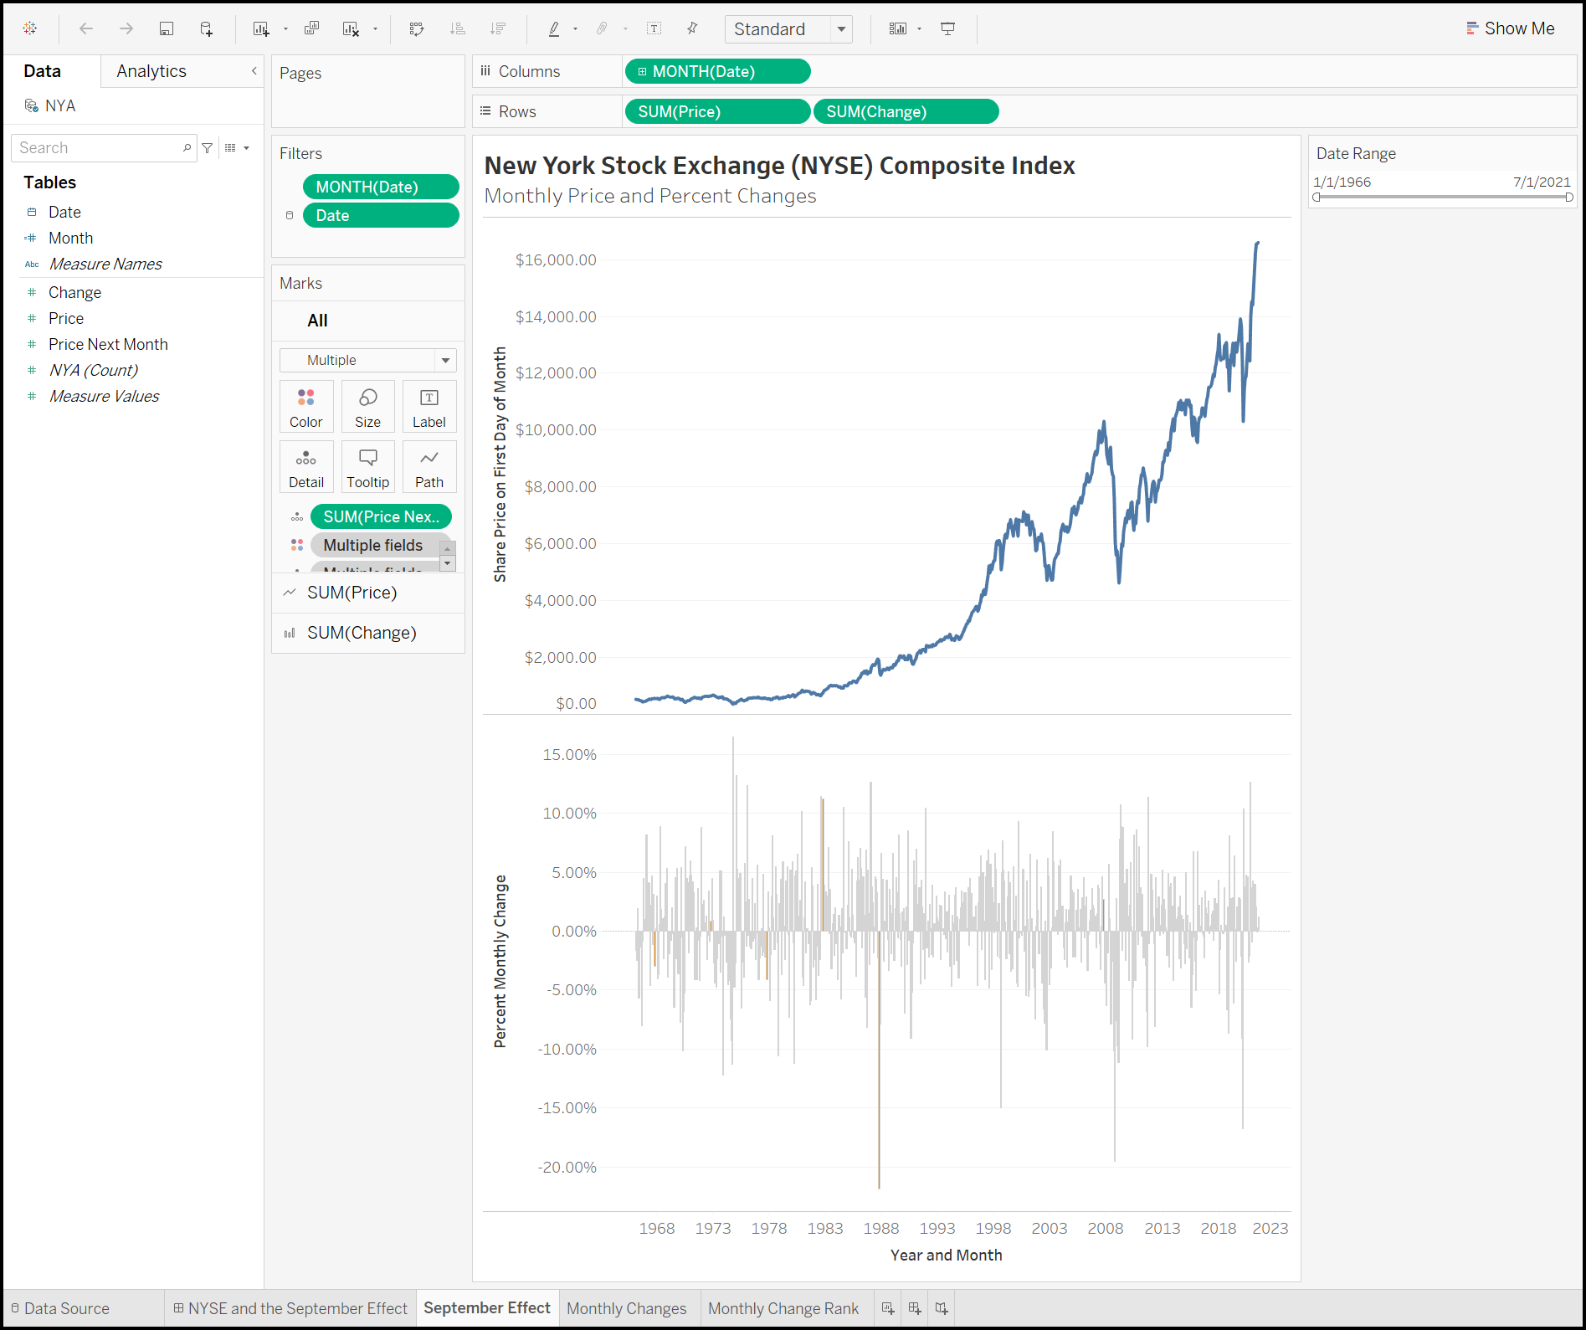Open the Multiple mark type dropdown
This screenshot has width=1586, height=1330.
(x=367, y=360)
